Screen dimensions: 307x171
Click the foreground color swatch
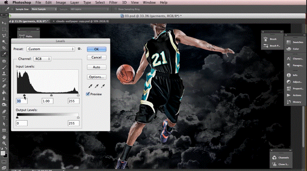pyautogui.click(x=3, y=154)
